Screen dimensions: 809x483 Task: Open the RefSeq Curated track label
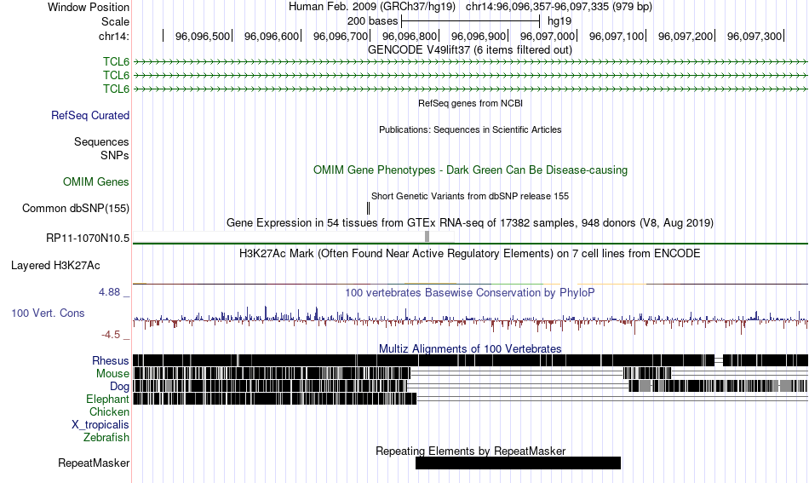(90, 116)
